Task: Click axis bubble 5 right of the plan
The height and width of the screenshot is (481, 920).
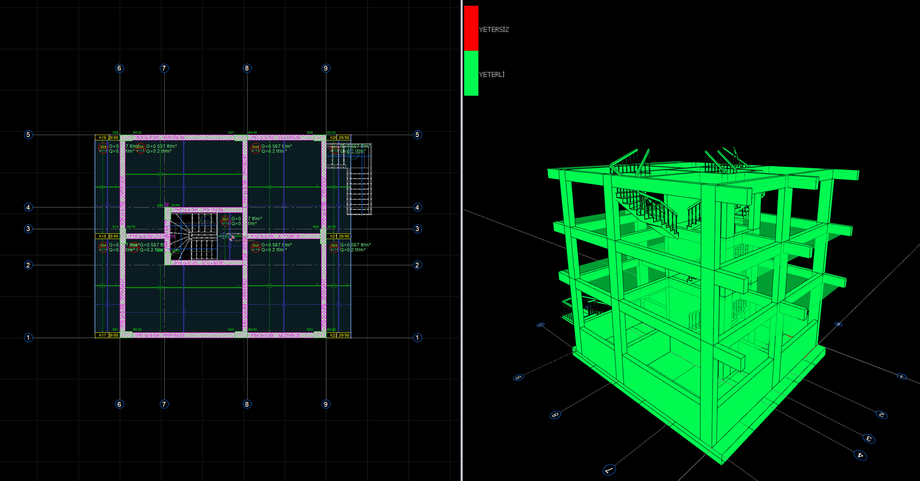Action: pyautogui.click(x=417, y=135)
